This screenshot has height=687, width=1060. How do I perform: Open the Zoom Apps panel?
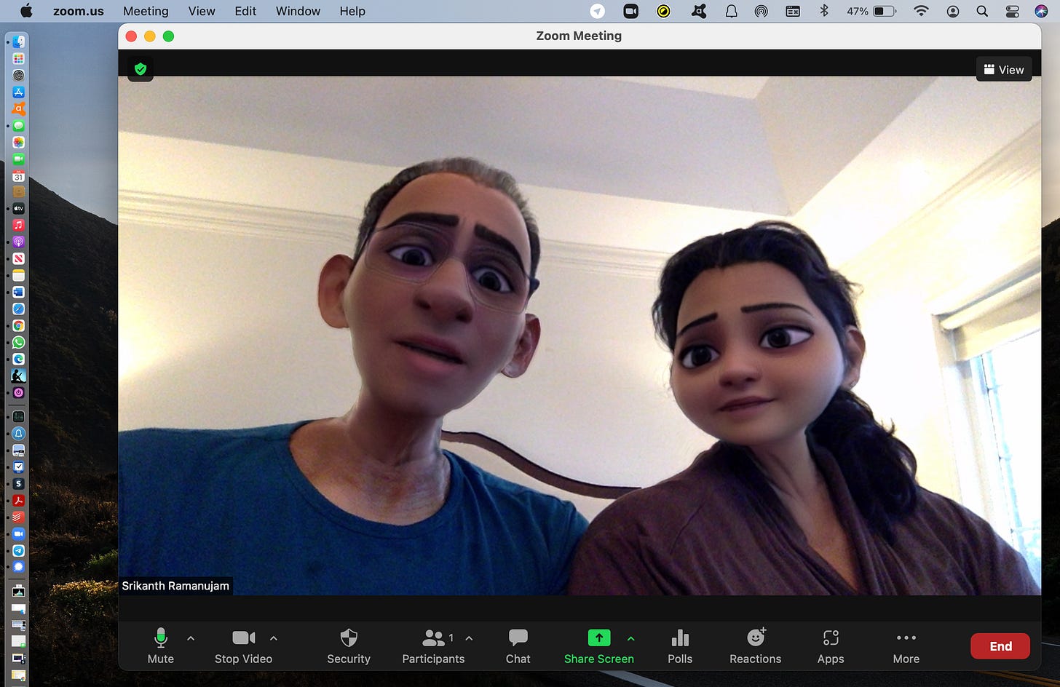pyautogui.click(x=831, y=646)
